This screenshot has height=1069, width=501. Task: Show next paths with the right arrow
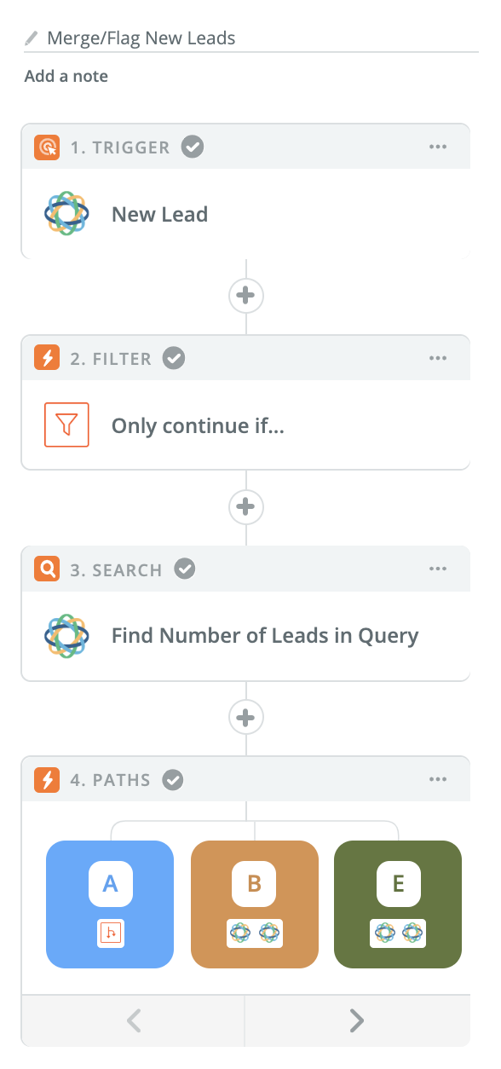[x=357, y=1020]
